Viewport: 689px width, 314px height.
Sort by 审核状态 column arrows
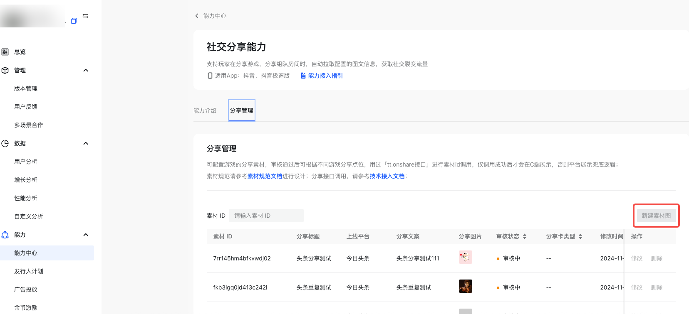click(x=525, y=236)
